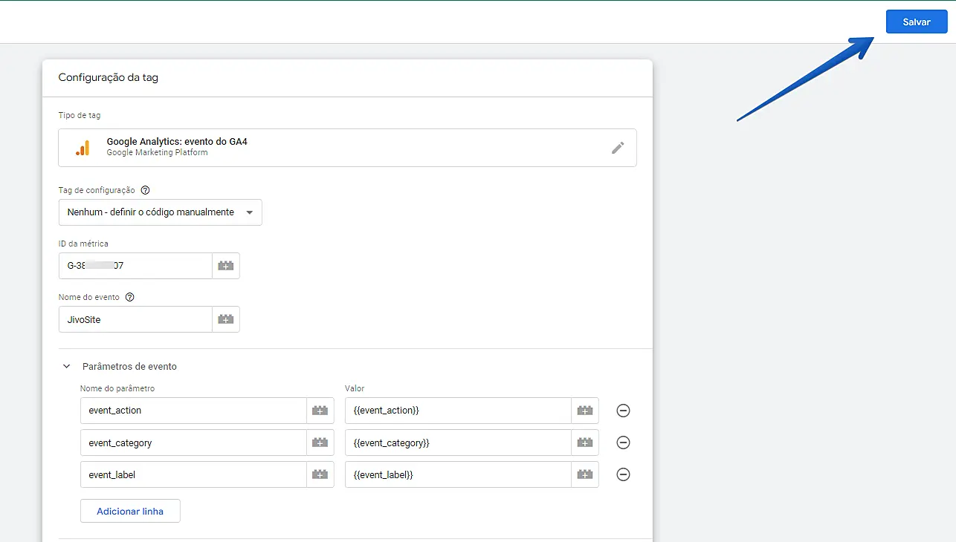The image size is (956, 542).
Task: Delete the event_label parameter row
Action: [624, 474]
